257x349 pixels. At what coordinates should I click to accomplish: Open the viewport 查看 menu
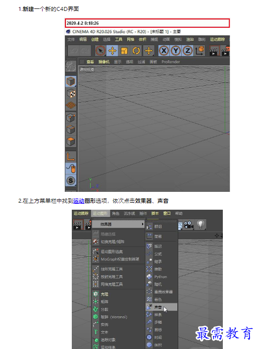(x=90, y=61)
